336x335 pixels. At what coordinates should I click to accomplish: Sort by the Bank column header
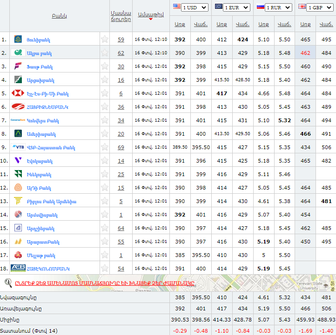pyautogui.click(x=60, y=16)
